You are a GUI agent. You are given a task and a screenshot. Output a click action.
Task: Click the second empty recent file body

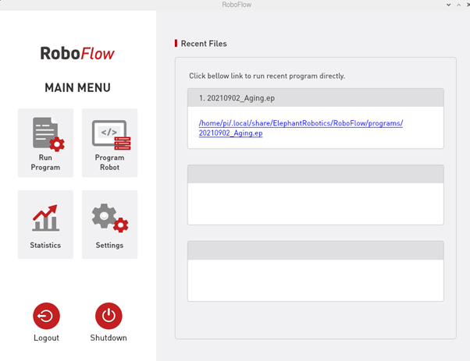point(315,204)
